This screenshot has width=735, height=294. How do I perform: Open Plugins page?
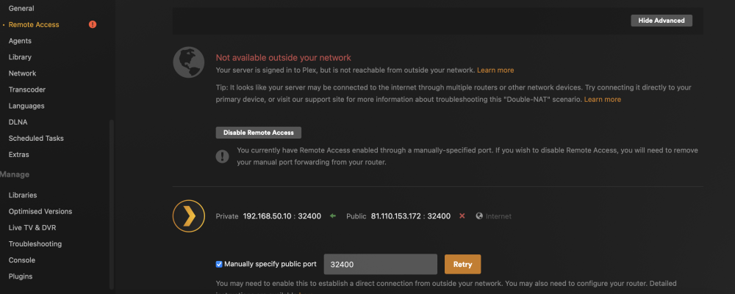21,276
